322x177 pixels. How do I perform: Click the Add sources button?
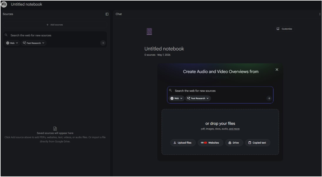(55, 25)
